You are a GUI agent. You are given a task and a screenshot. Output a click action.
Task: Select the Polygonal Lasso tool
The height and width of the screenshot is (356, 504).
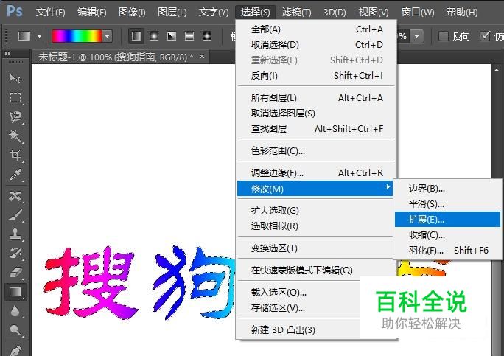[x=15, y=116]
